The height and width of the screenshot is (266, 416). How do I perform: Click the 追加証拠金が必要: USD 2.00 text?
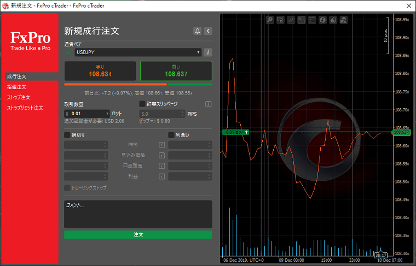94,121
